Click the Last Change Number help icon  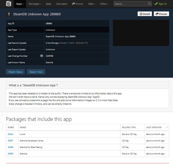42,56
